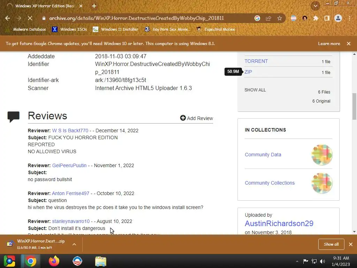Viewport: 357px width, 268px height.
Task: Open Malware Database bookmark
Action: pos(26,29)
